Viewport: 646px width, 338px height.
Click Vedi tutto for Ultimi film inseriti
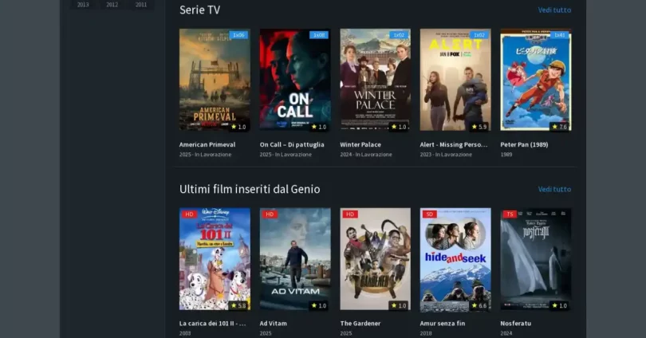tap(554, 190)
